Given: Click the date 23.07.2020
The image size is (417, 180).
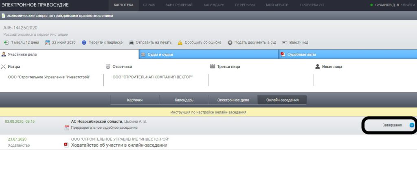Looking at the screenshot, I should (x=17, y=139).
